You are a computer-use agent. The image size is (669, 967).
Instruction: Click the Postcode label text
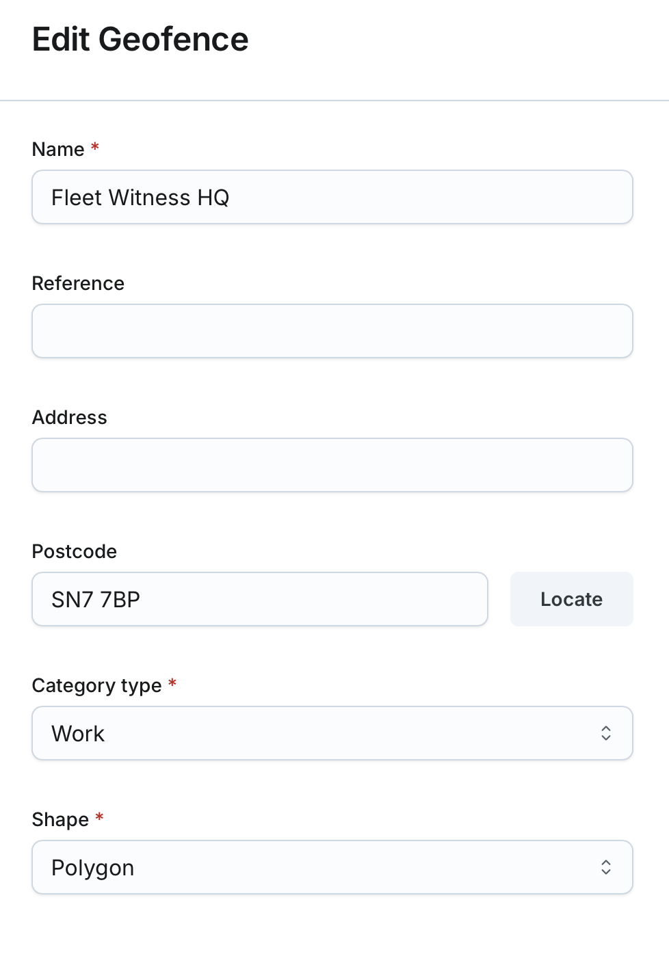[x=75, y=552]
